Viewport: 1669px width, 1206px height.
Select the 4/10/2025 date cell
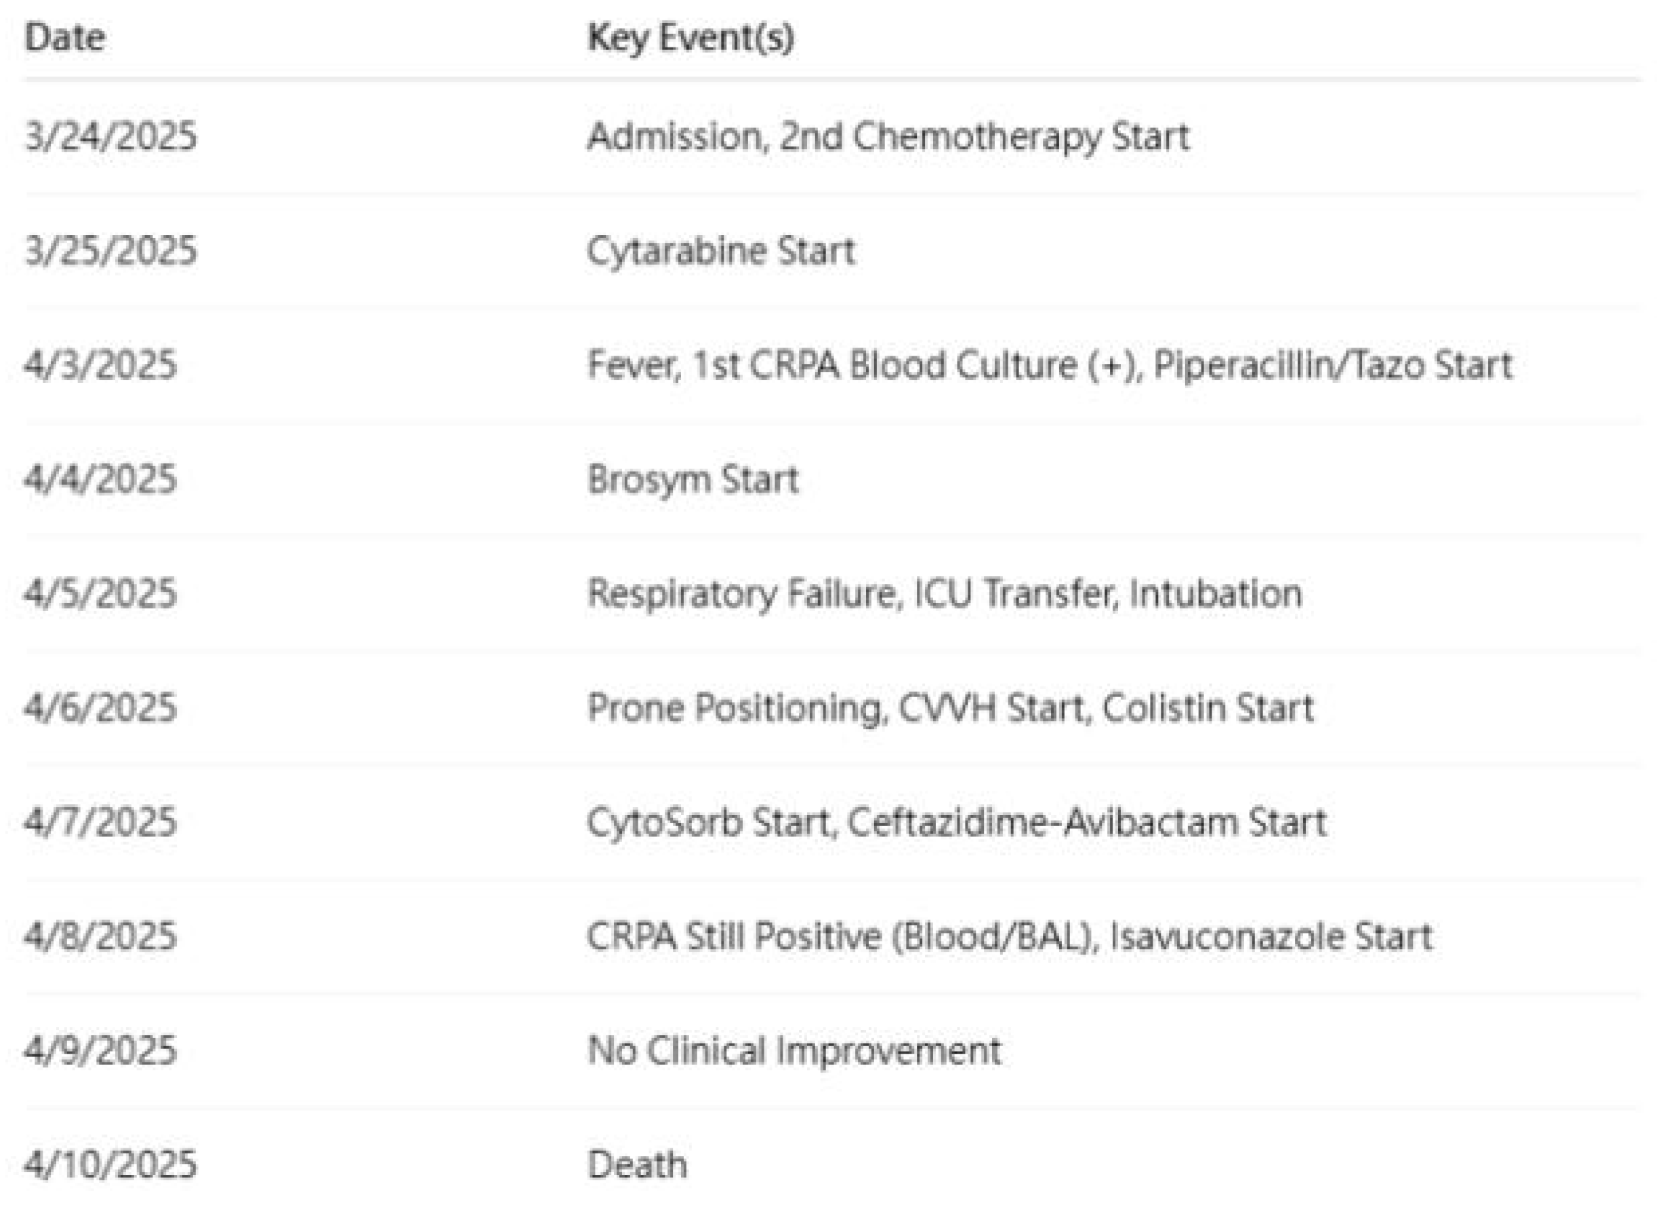[110, 1165]
